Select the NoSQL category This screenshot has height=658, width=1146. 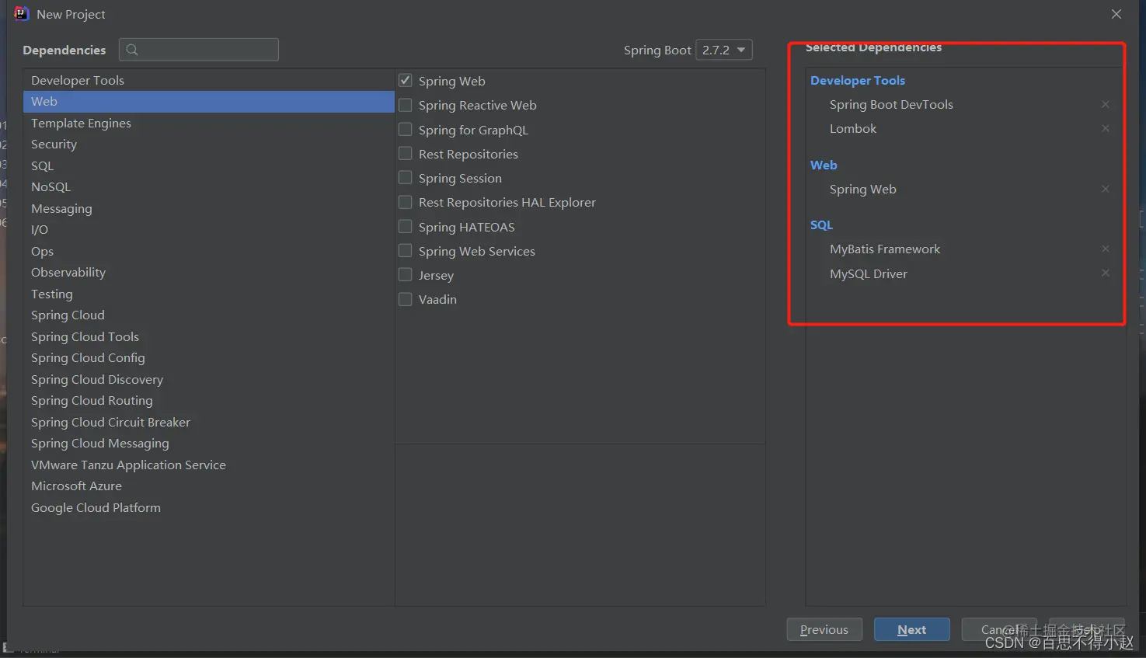209,187
